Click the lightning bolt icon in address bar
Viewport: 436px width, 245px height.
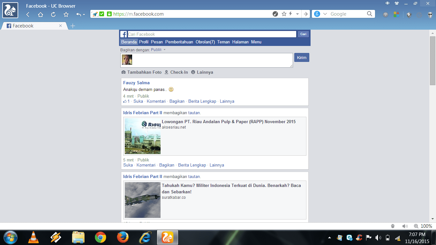pyautogui.click(x=290, y=14)
